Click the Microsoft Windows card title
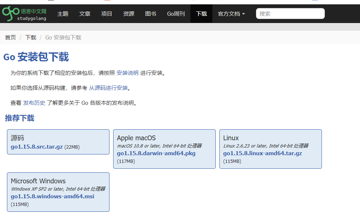The width and height of the screenshot is (360, 218). [x=38, y=181]
